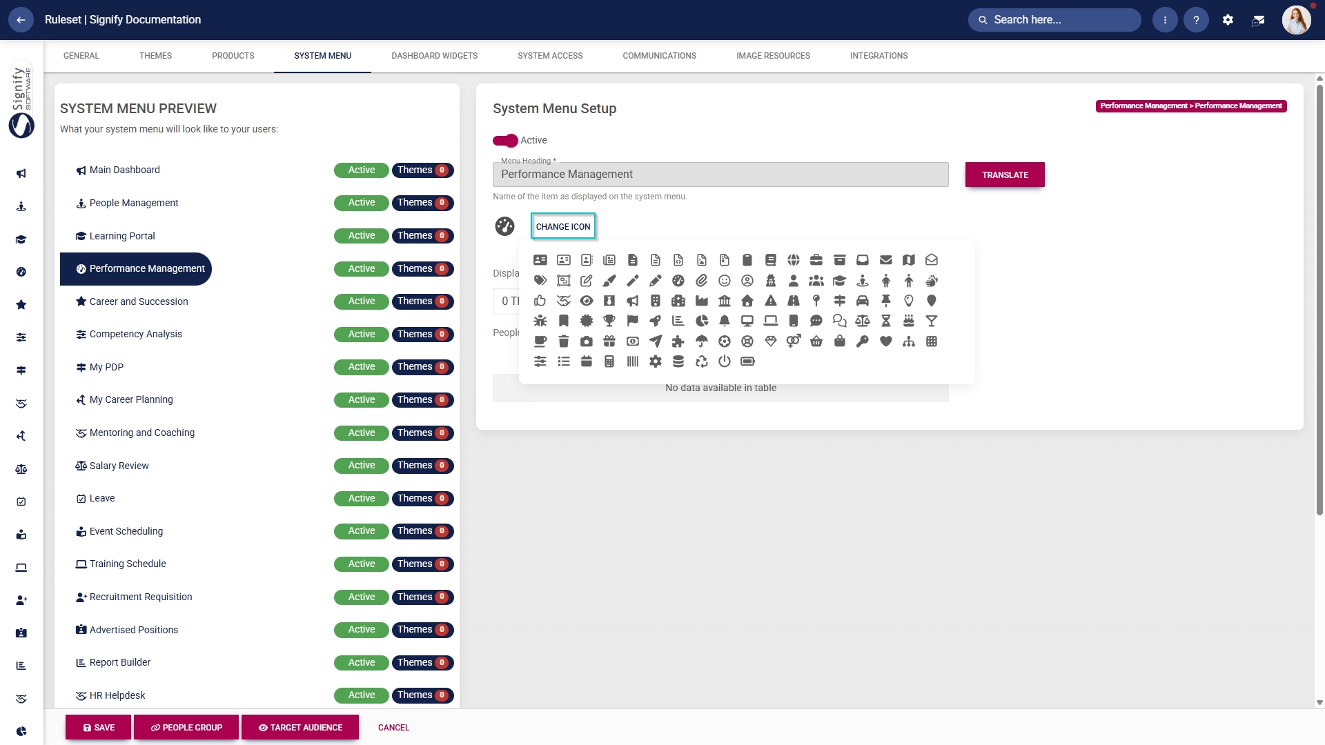Open the three-dot options menu in header
Screen dimensions: 1325x745
1166,20
